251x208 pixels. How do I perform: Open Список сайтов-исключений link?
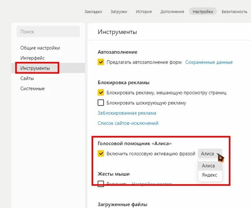pos(128,123)
